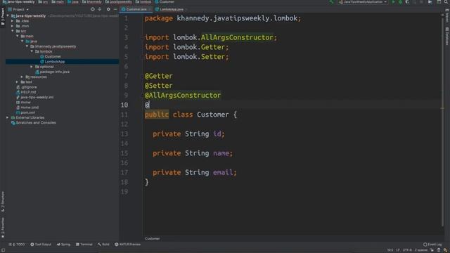Image resolution: width=450 pixels, height=253 pixels.
Task: Select the mvnw.cmd file
Action: pyautogui.click(x=27, y=108)
